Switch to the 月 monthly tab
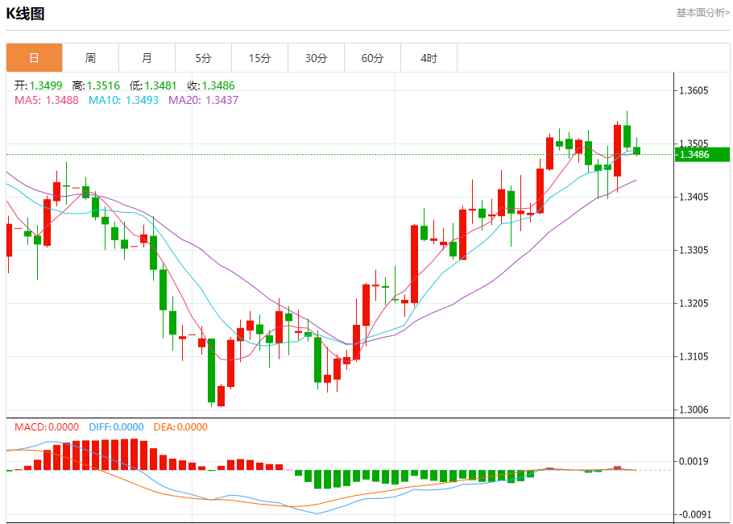 tap(147, 58)
